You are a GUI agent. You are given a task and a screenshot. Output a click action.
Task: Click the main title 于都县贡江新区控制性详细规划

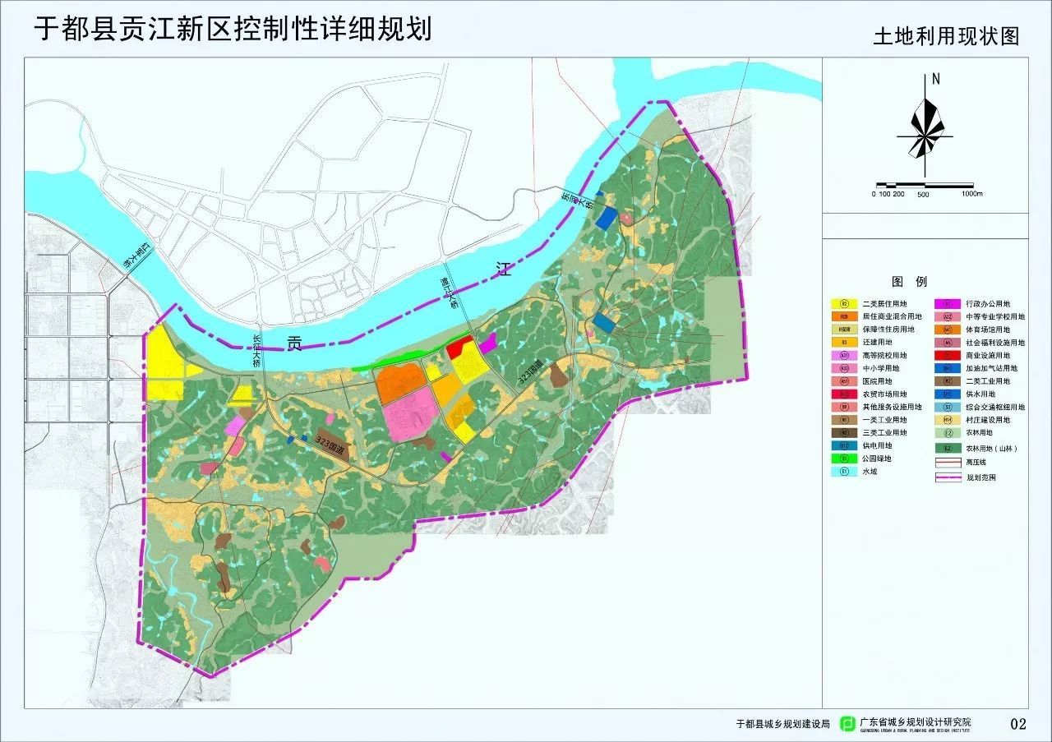(x=233, y=29)
